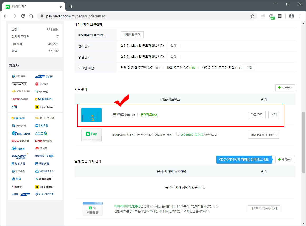Click the 신한카드 partner logo
Image resolution: width=306 pixels, height=226 pixels.
click(19, 76)
